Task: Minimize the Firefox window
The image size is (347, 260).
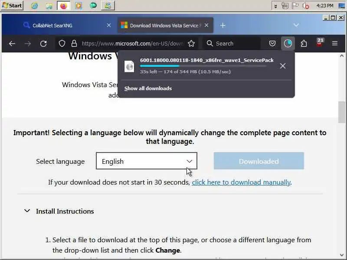Action: [x=326, y=18]
